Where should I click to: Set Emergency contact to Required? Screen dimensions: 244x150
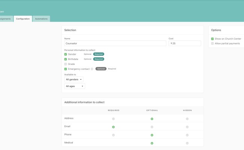pyautogui.click(x=112, y=69)
